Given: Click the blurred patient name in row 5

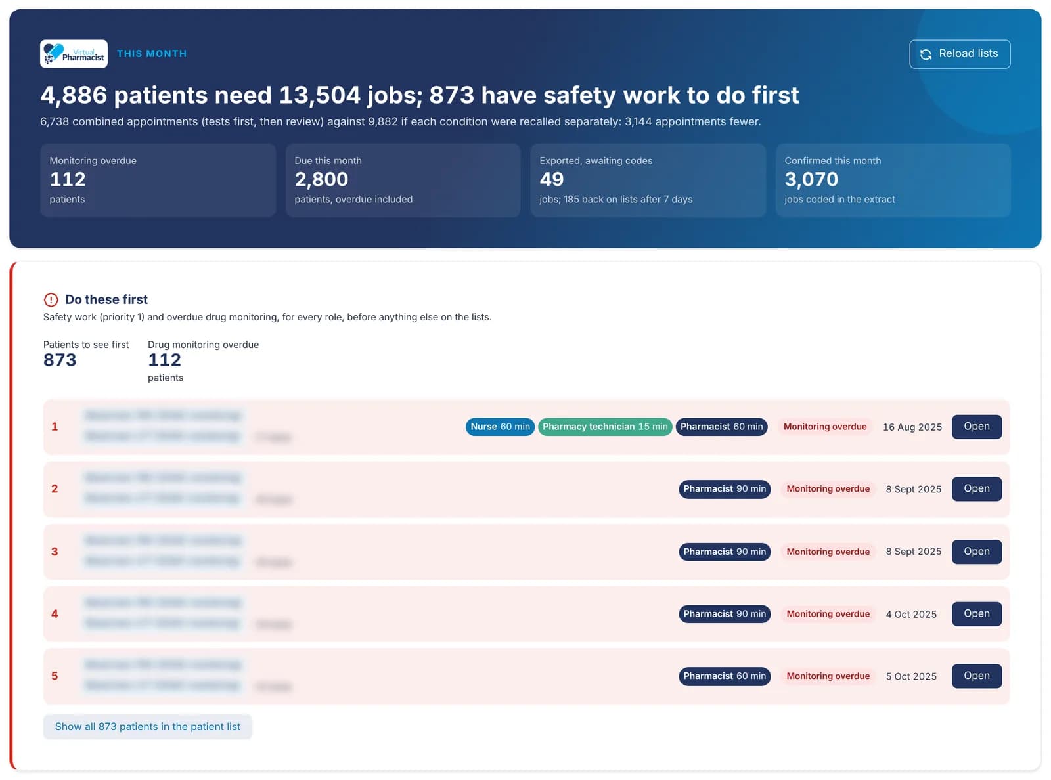Looking at the screenshot, I should (164, 665).
